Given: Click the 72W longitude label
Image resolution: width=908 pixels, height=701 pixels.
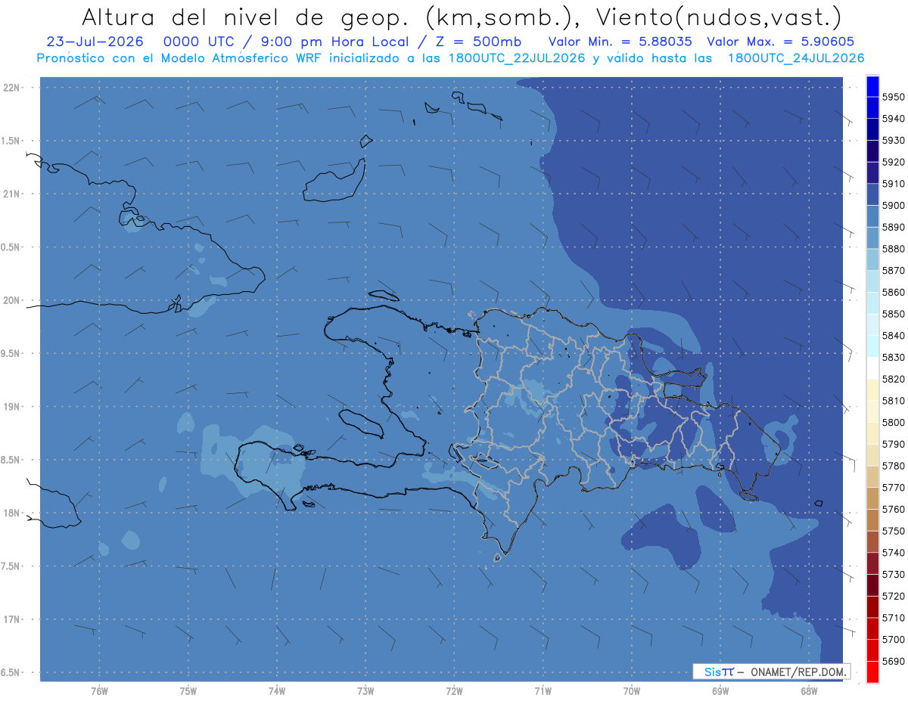Looking at the screenshot, I should click(454, 690).
